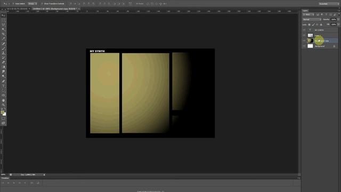Change screen mode from toolbox bottom
The width and height of the screenshot is (341, 192).
(3, 123)
